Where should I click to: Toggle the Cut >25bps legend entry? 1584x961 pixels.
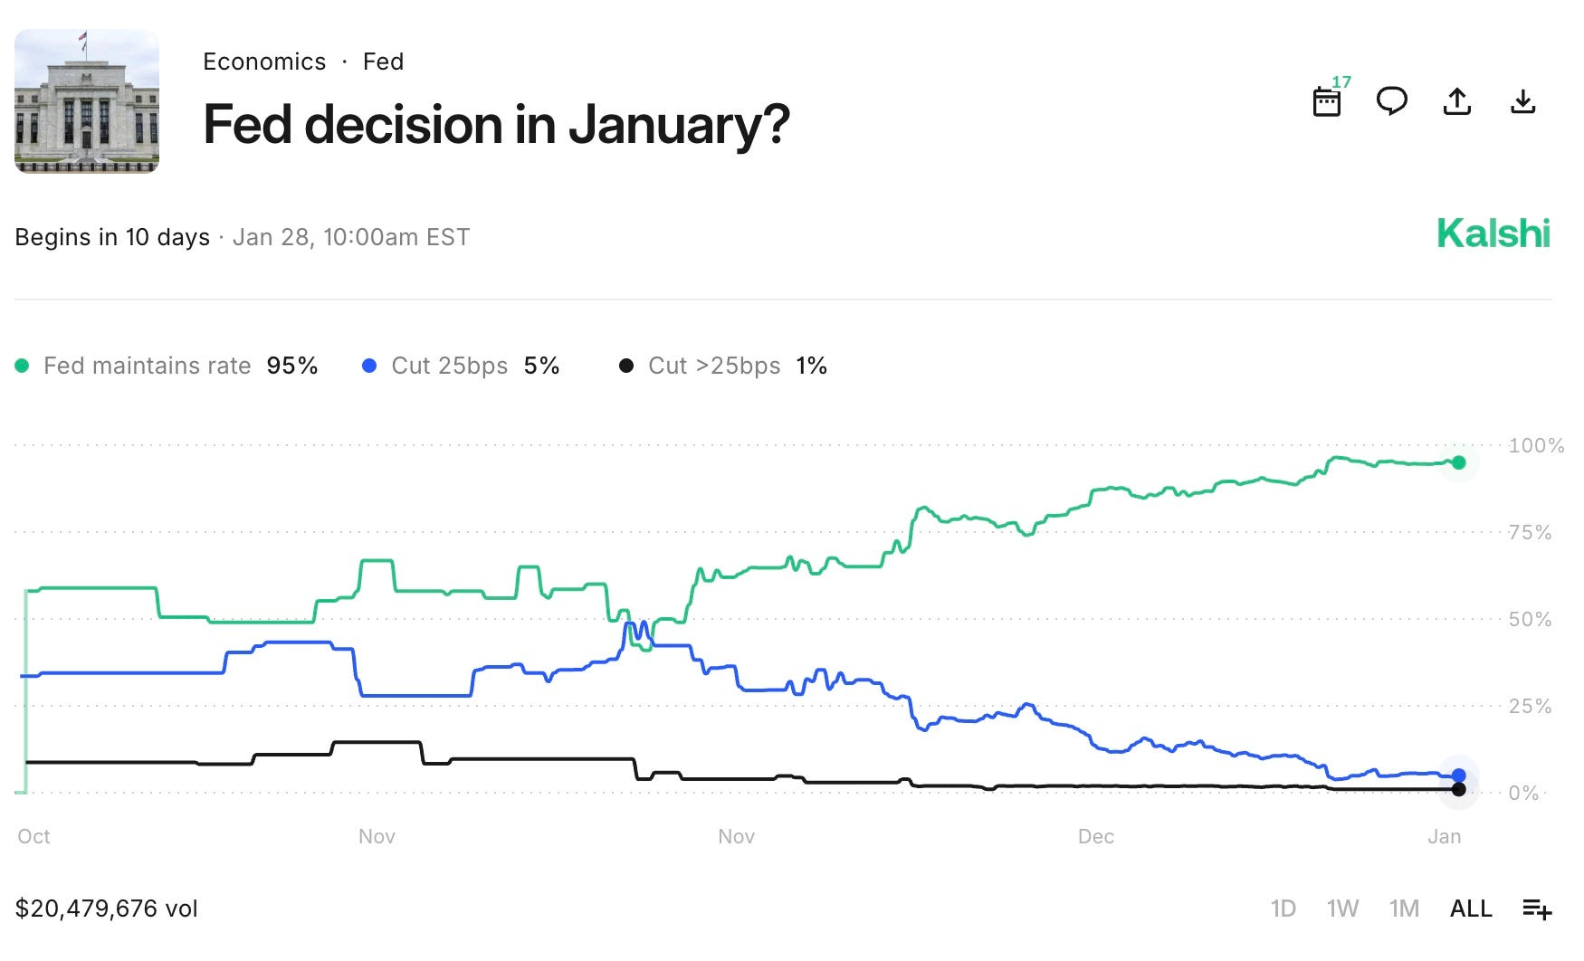pyautogui.click(x=723, y=366)
